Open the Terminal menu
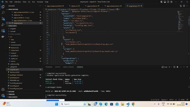Screen dimensions: 190x107 (x=40, y=2)
